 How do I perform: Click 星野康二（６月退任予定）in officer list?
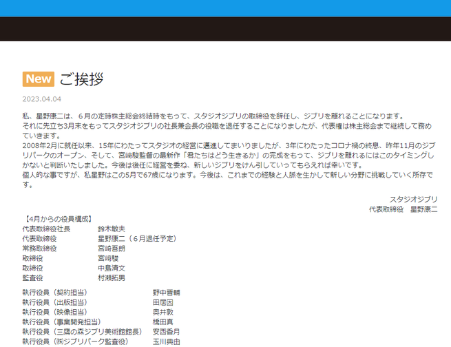(137, 239)
